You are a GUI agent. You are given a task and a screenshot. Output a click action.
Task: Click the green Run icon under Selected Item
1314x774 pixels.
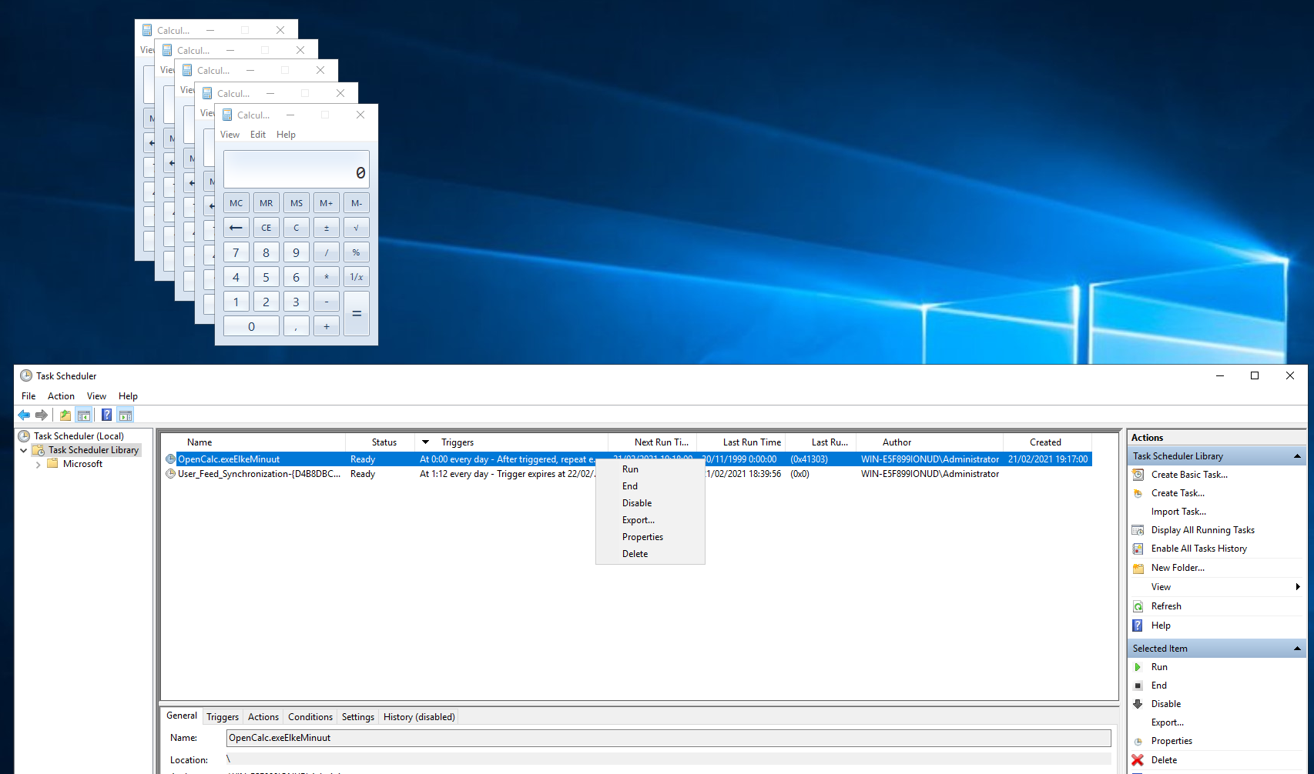pos(1138,667)
